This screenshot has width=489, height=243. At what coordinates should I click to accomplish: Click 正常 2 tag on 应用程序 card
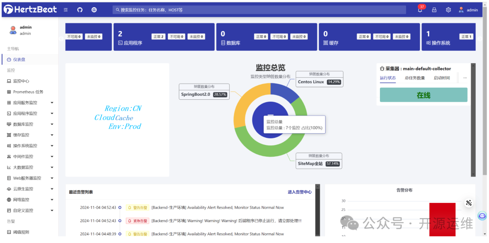[x=159, y=37]
